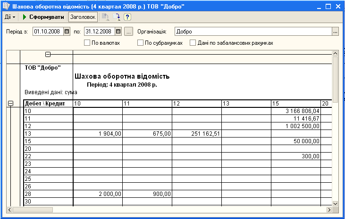Select row header 22 in debit column
This screenshot has width=345, height=219.
[x=48, y=156]
